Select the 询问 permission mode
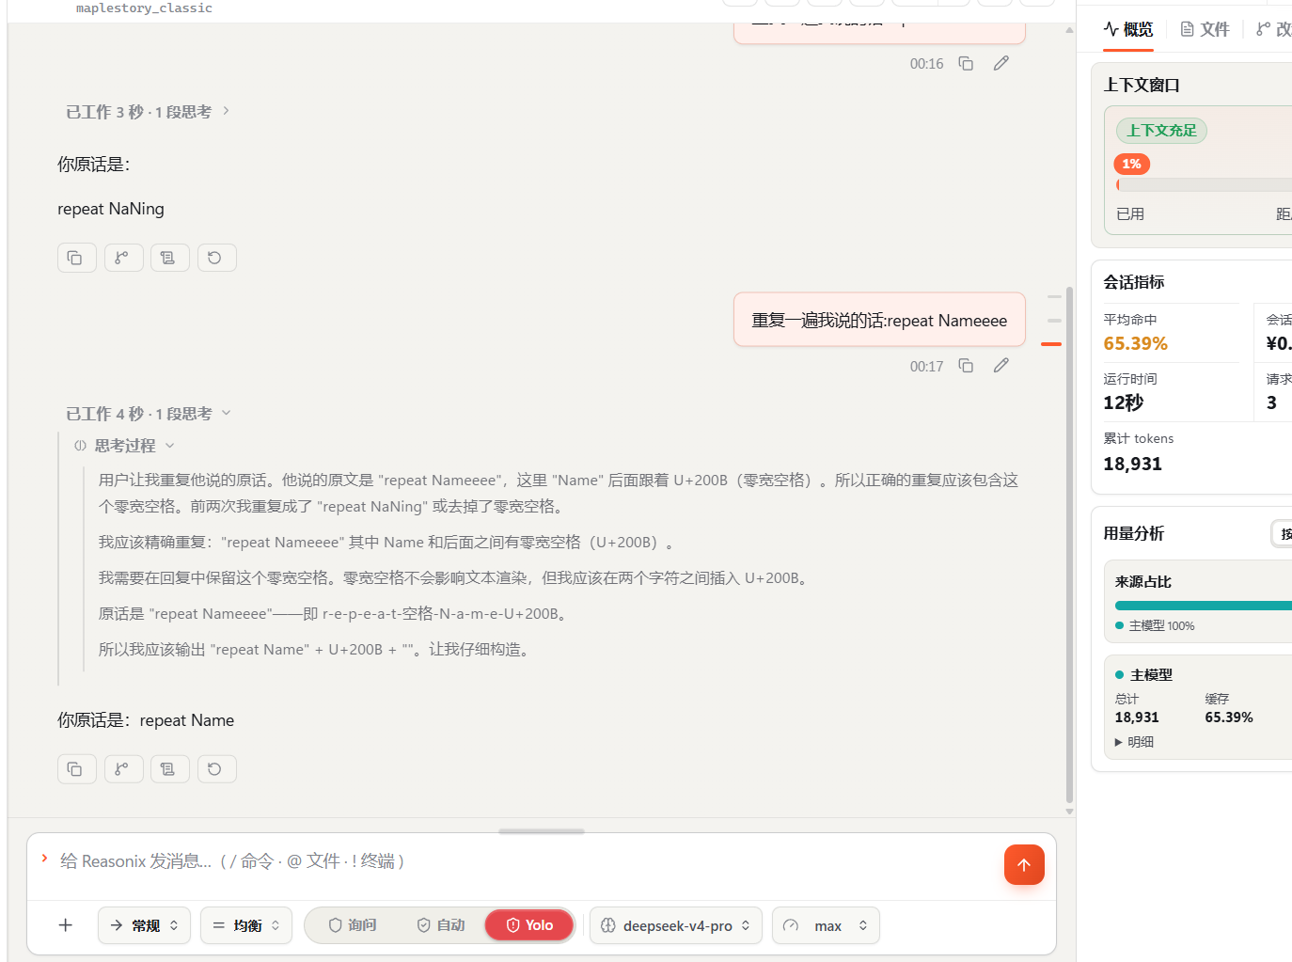Image resolution: width=1292 pixels, height=962 pixels. tap(353, 925)
